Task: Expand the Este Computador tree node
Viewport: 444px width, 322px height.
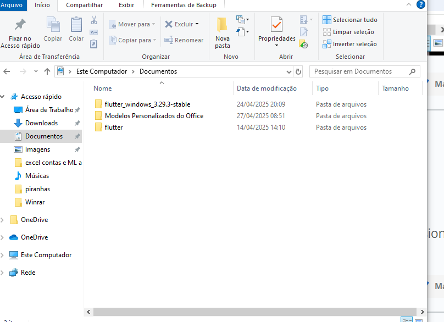Action: click(2, 255)
